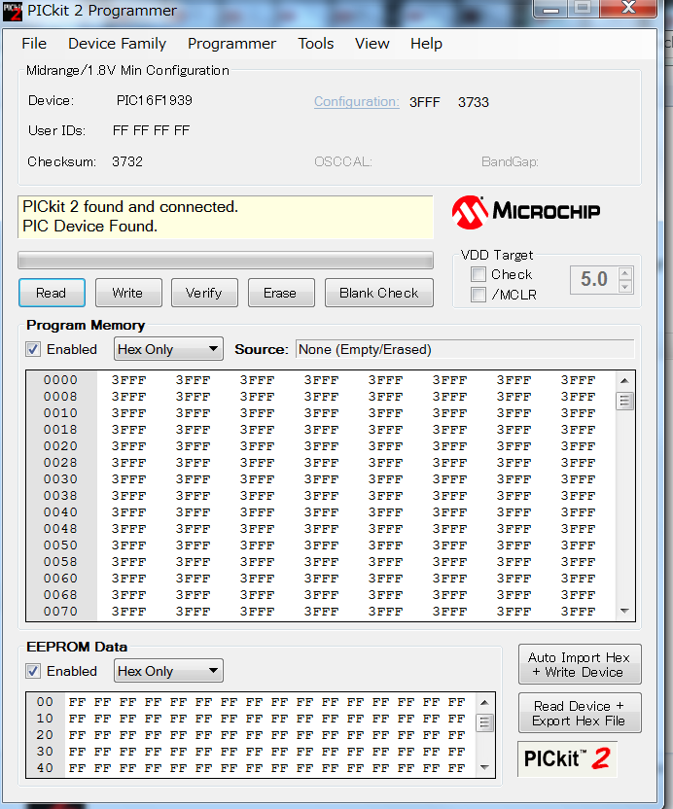Click the Write button
The height and width of the screenshot is (809, 673).
tap(128, 293)
